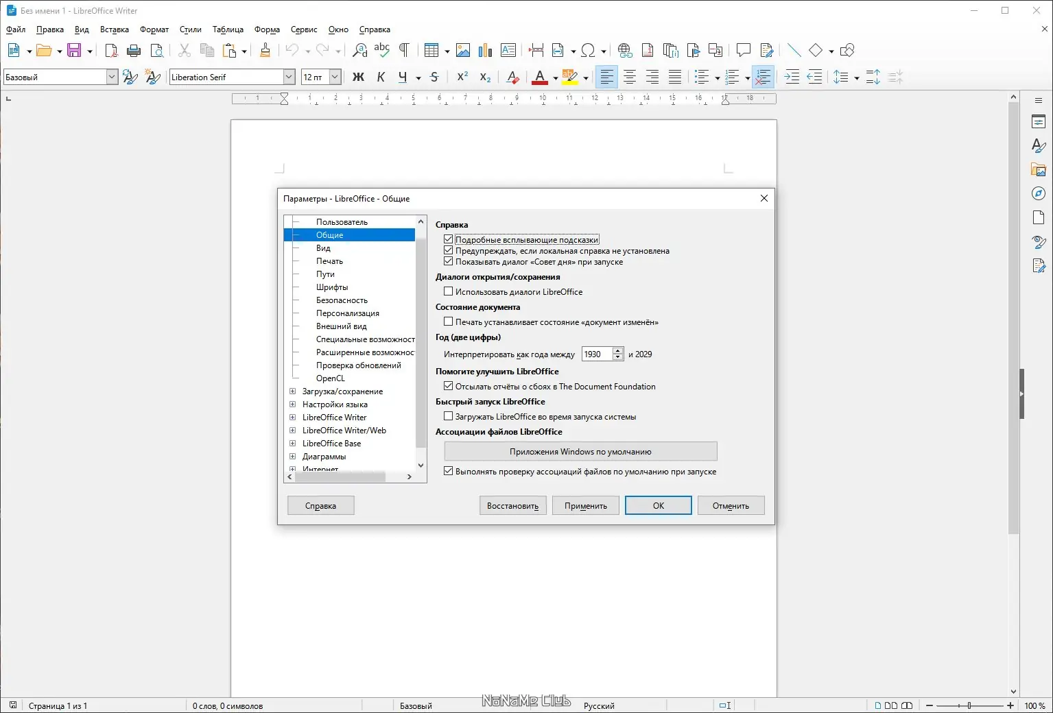Insert an image using the toolbar icon

pyautogui.click(x=463, y=50)
